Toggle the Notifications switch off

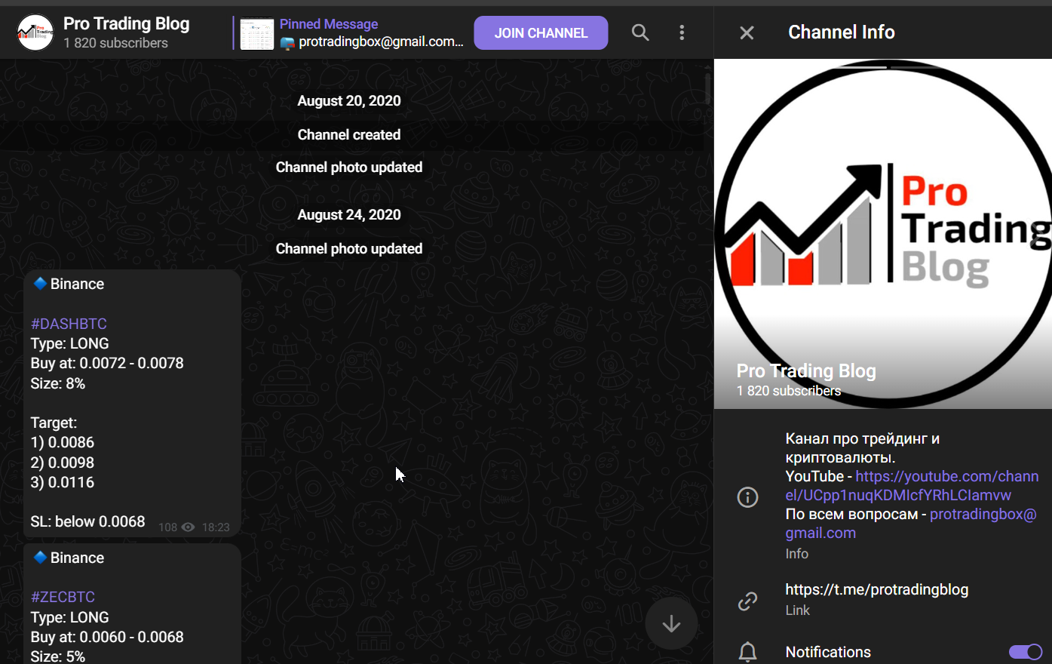point(1026,652)
